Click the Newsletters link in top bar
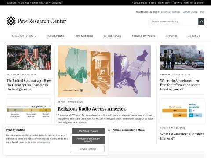The width and height of the screenshot is (211, 158). click(139, 3)
